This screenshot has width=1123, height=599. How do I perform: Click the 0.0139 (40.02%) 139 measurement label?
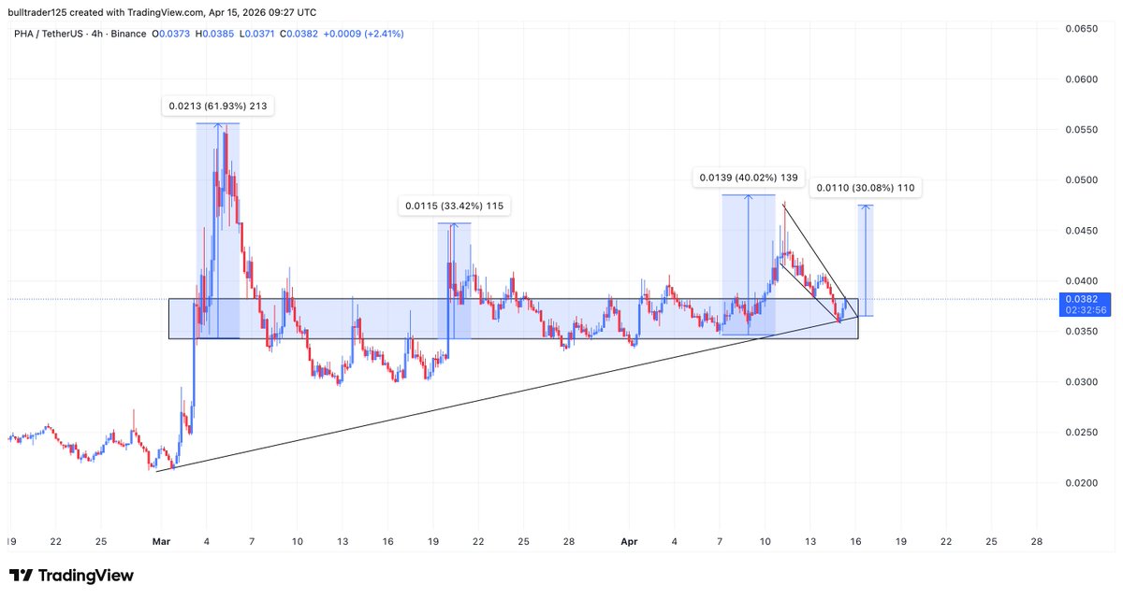tap(749, 177)
